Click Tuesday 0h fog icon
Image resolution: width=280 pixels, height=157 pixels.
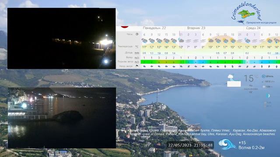pyautogui.click(x=188, y=41)
